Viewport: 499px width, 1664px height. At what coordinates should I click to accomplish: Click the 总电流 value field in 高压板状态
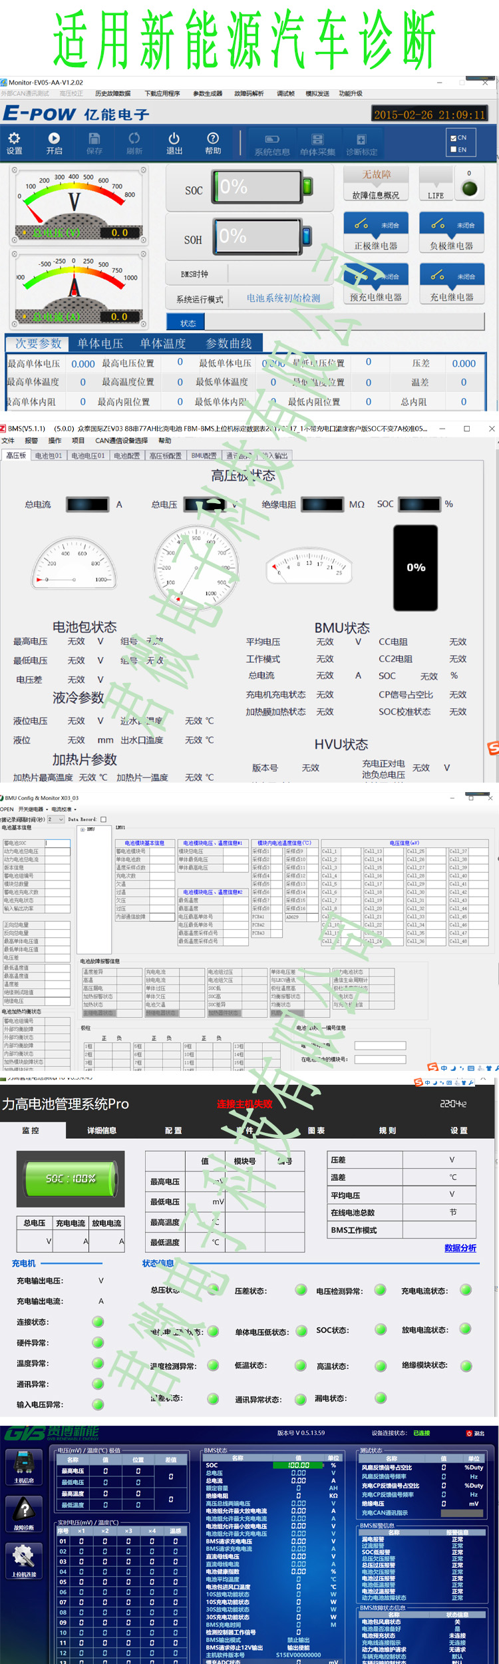(x=87, y=504)
